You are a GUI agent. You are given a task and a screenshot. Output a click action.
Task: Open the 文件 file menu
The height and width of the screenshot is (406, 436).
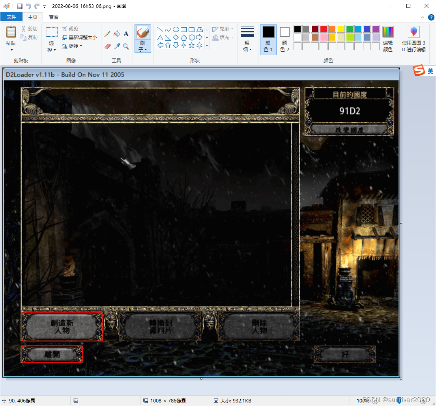coord(11,17)
